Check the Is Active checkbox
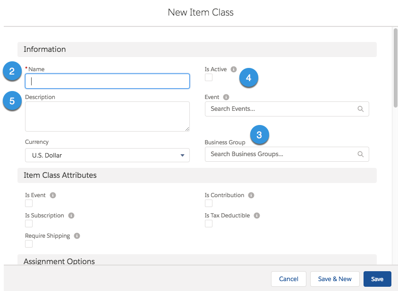This screenshot has height=291, width=398. [209, 77]
